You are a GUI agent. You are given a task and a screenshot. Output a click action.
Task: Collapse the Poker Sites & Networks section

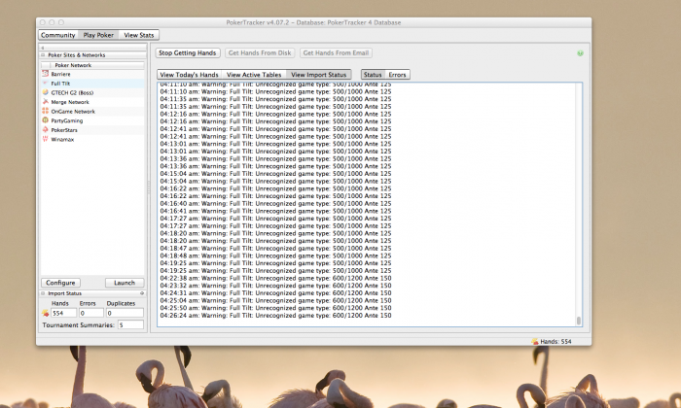tap(43, 55)
